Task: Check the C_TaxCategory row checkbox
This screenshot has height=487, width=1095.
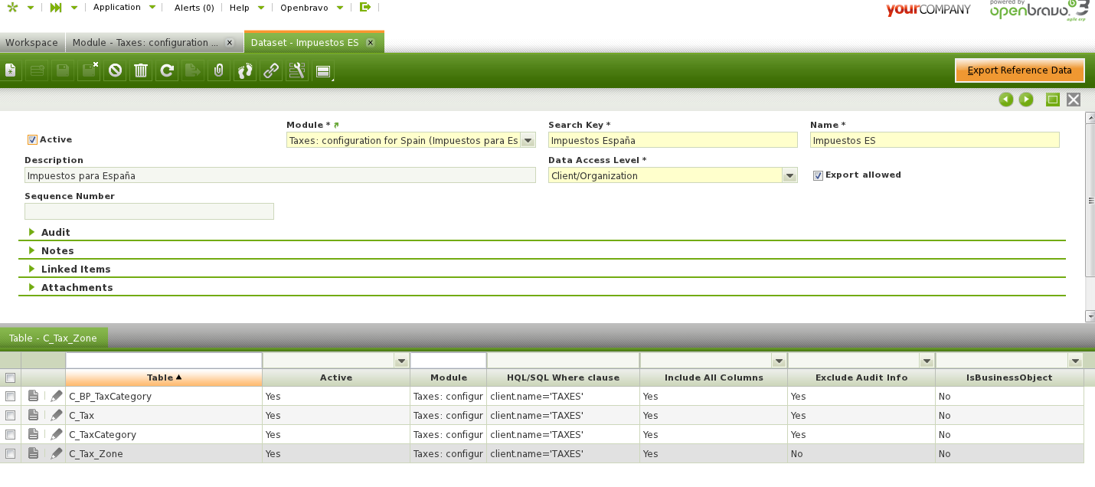Action: [10, 434]
